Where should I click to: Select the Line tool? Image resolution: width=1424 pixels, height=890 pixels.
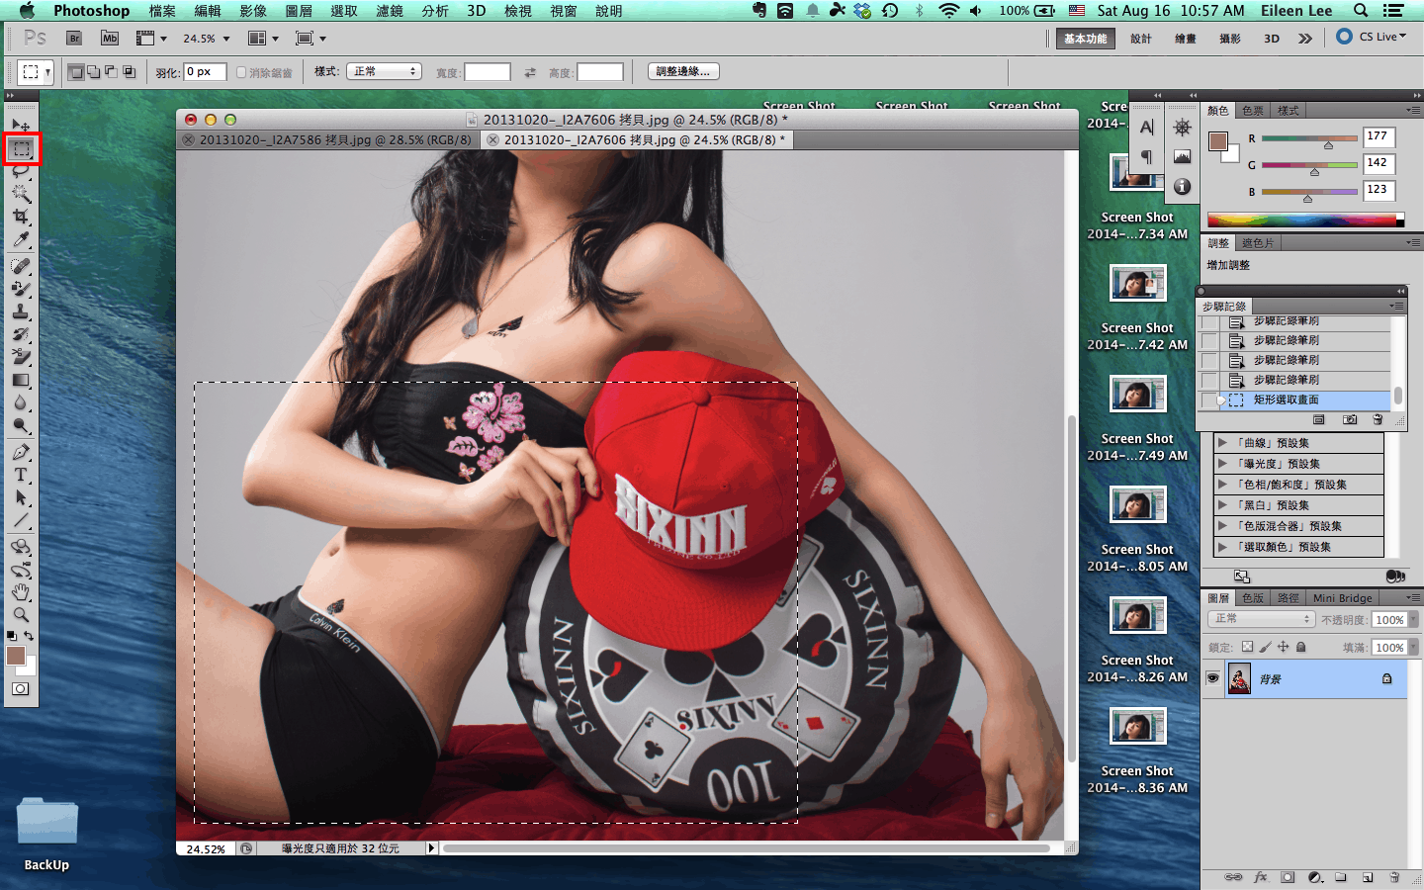click(x=21, y=520)
